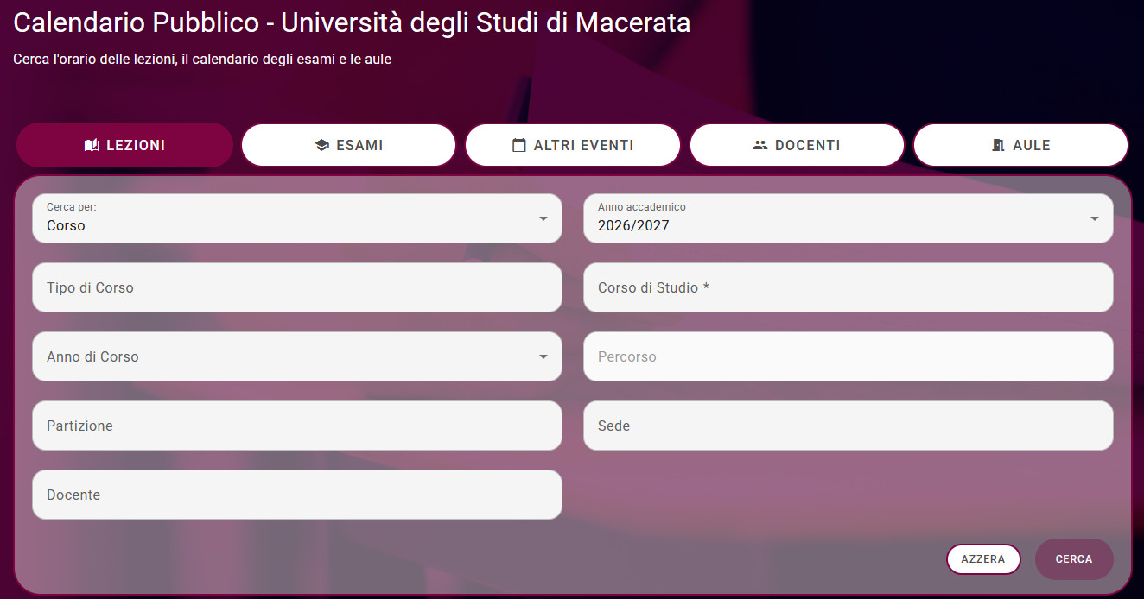This screenshot has width=1144, height=599.
Task: Select the Percorso input field
Action: (x=848, y=356)
